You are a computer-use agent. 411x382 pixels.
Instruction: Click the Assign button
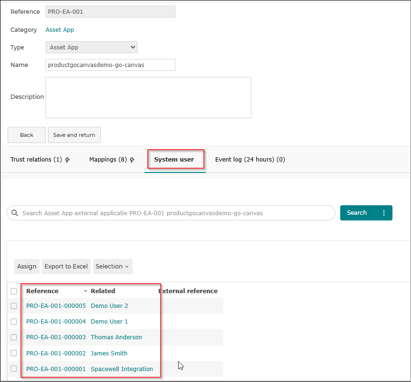point(27,267)
